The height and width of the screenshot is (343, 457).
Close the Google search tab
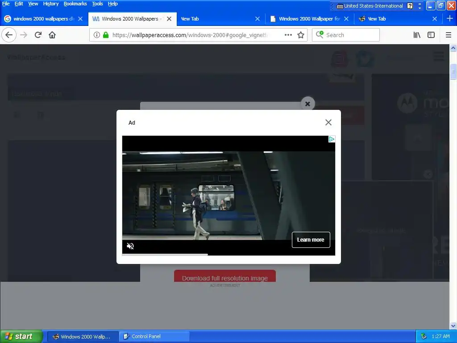click(x=80, y=19)
